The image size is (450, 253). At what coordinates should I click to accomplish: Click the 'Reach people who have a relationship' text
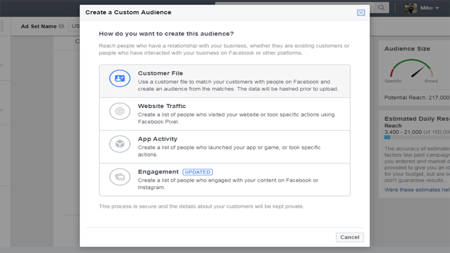(x=224, y=49)
